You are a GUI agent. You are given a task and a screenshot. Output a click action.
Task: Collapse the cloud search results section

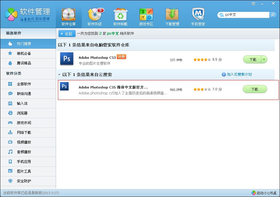59,75
